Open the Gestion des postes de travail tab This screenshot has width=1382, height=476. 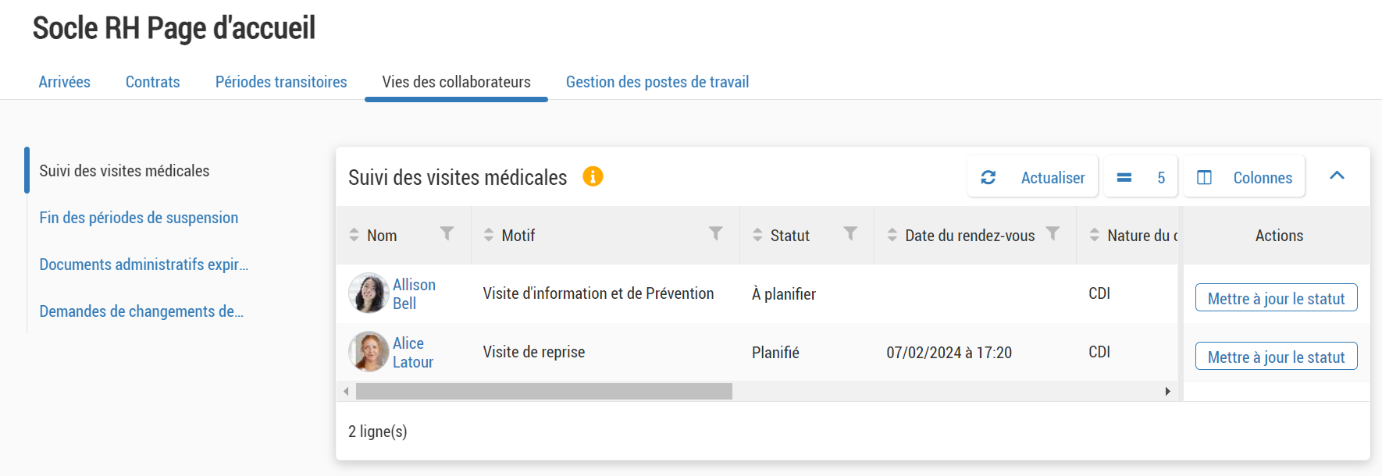pyautogui.click(x=657, y=81)
